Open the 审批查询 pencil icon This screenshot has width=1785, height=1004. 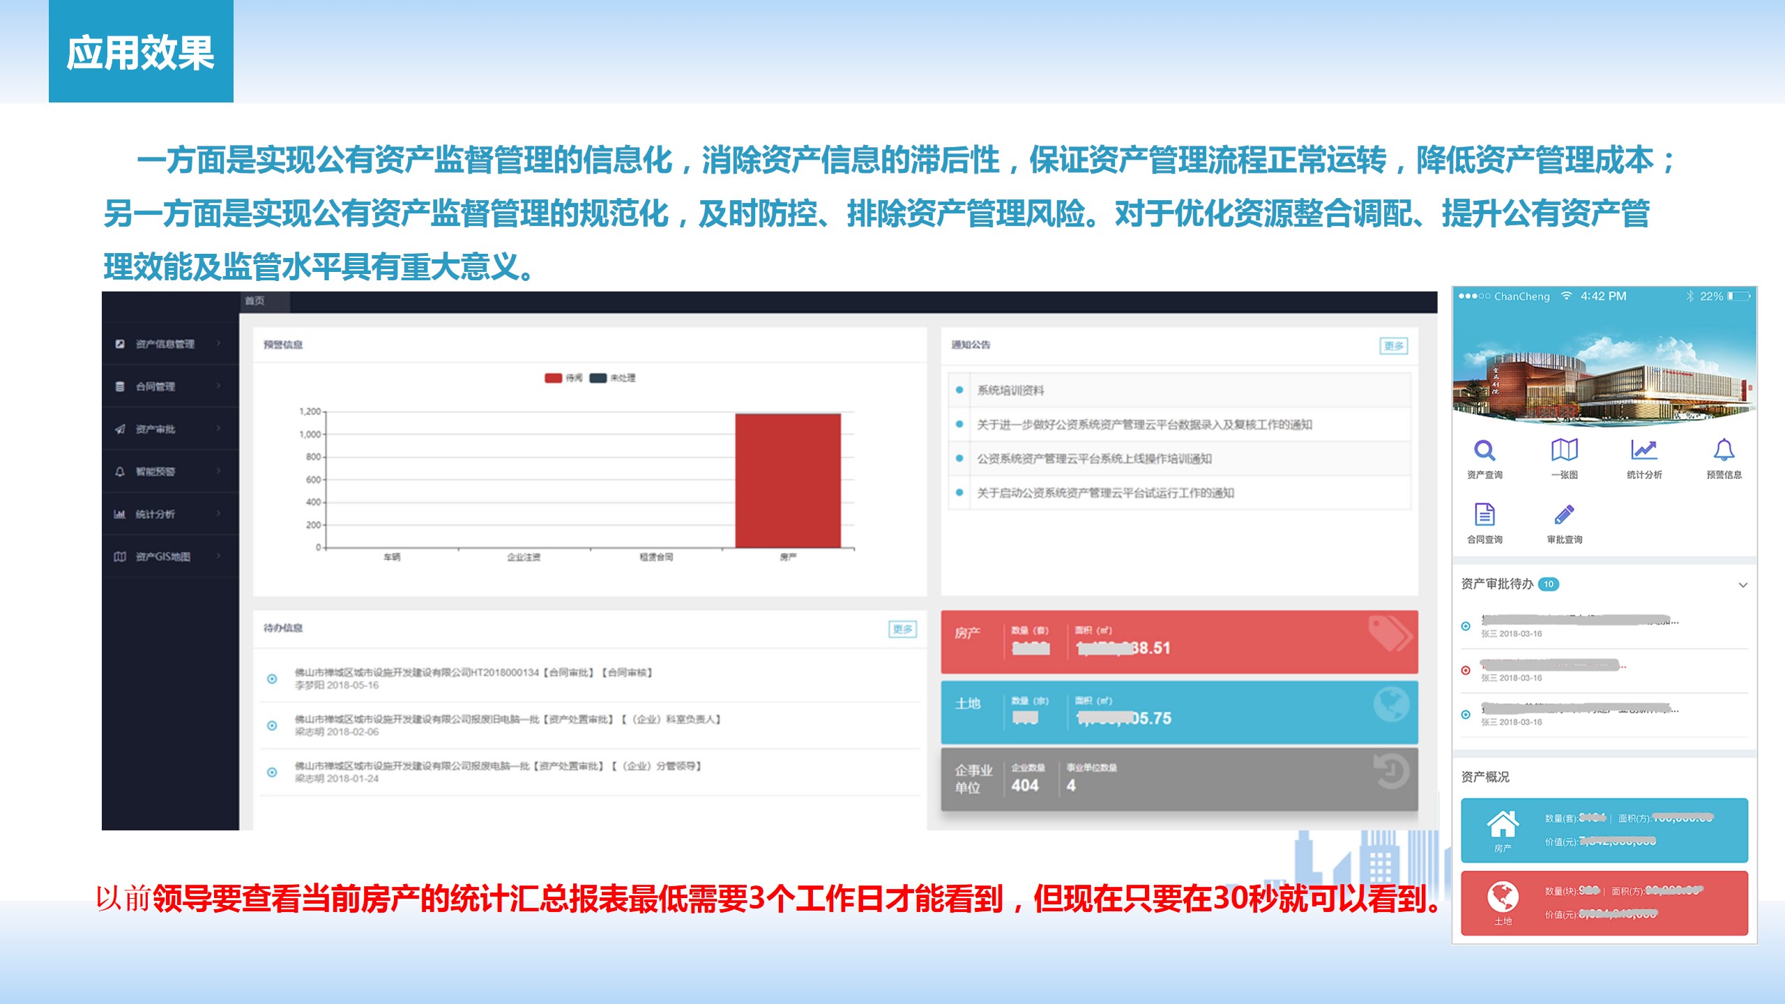[x=1564, y=515]
